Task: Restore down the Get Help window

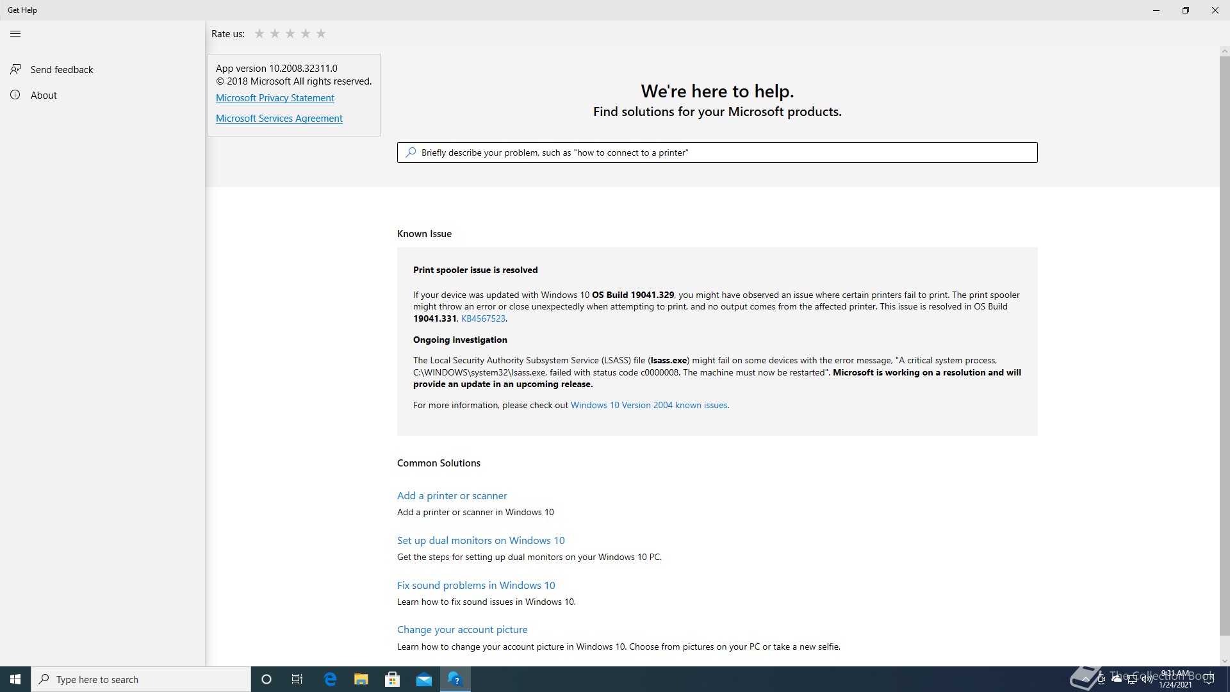Action: pyautogui.click(x=1186, y=10)
